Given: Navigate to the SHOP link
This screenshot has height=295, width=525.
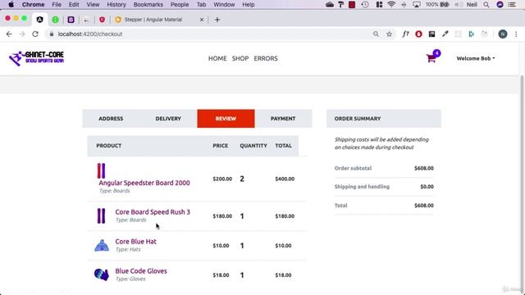Looking at the screenshot, I should [x=240, y=58].
